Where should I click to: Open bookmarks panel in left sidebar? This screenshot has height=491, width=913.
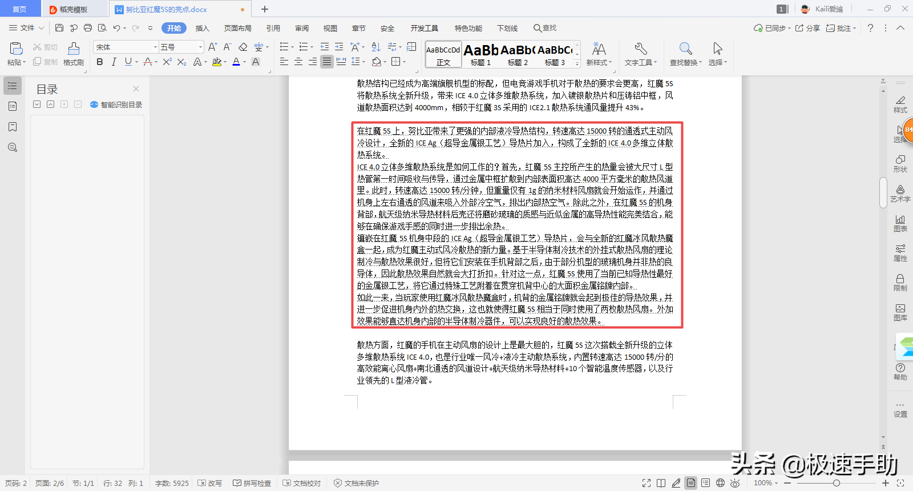pos(13,127)
